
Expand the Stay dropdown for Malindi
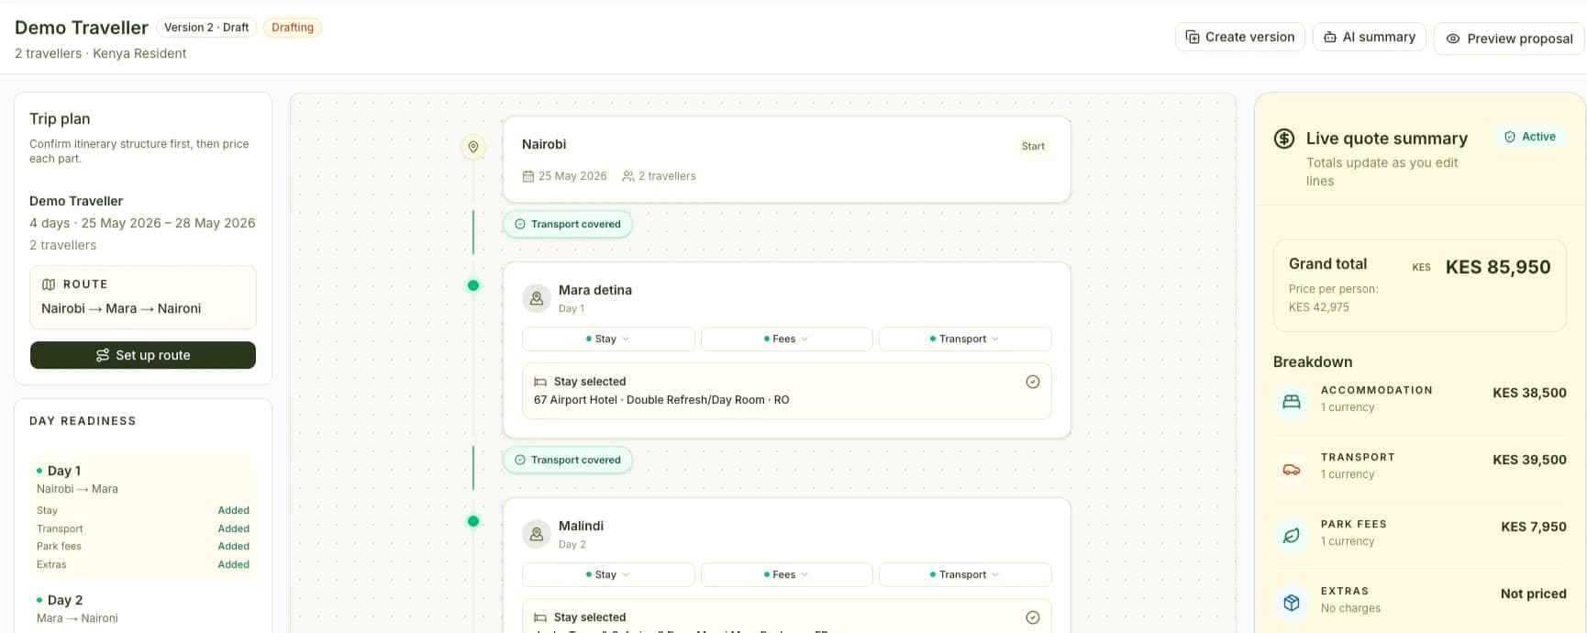608,574
